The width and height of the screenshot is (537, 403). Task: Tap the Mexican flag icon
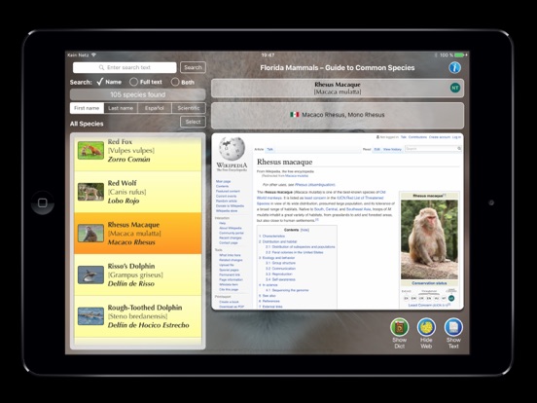point(295,115)
